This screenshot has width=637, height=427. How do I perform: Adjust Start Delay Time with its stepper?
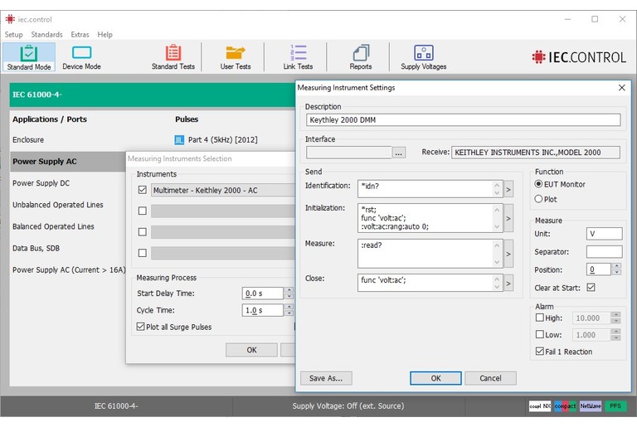point(289,293)
